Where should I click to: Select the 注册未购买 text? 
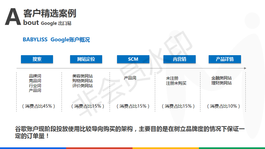point(176,83)
